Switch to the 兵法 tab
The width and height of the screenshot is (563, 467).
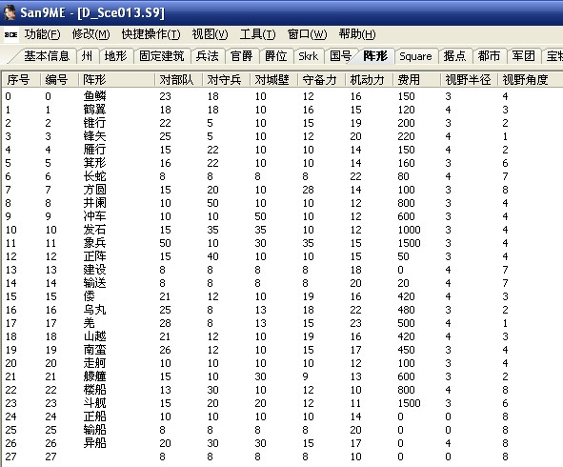[207, 56]
